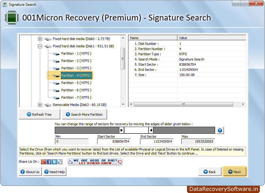
Task: Expand the Disk0 2.73 TB node
Action: pos(40,39)
